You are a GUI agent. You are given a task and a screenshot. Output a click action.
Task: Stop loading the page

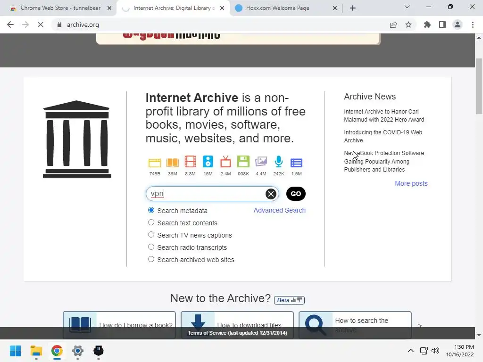41,25
